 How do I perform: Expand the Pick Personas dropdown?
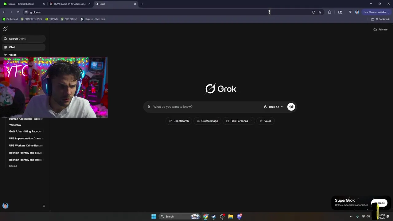(239, 121)
